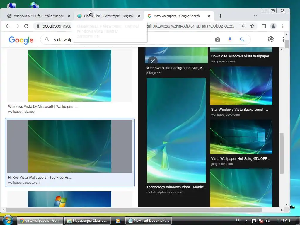The image size is (300, 225).
Task: Open Vista Wallpaper Hot Sale thumbnail
Action: pyautogui.click(x=241, y=137)
